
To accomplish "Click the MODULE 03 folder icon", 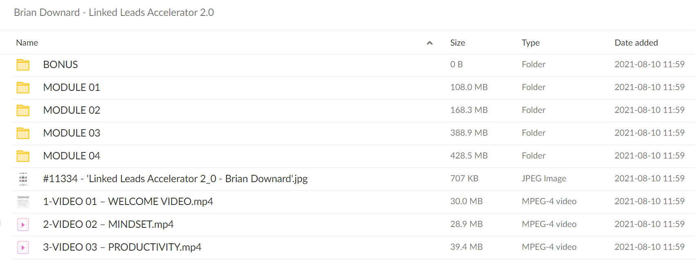I will 23,133.
